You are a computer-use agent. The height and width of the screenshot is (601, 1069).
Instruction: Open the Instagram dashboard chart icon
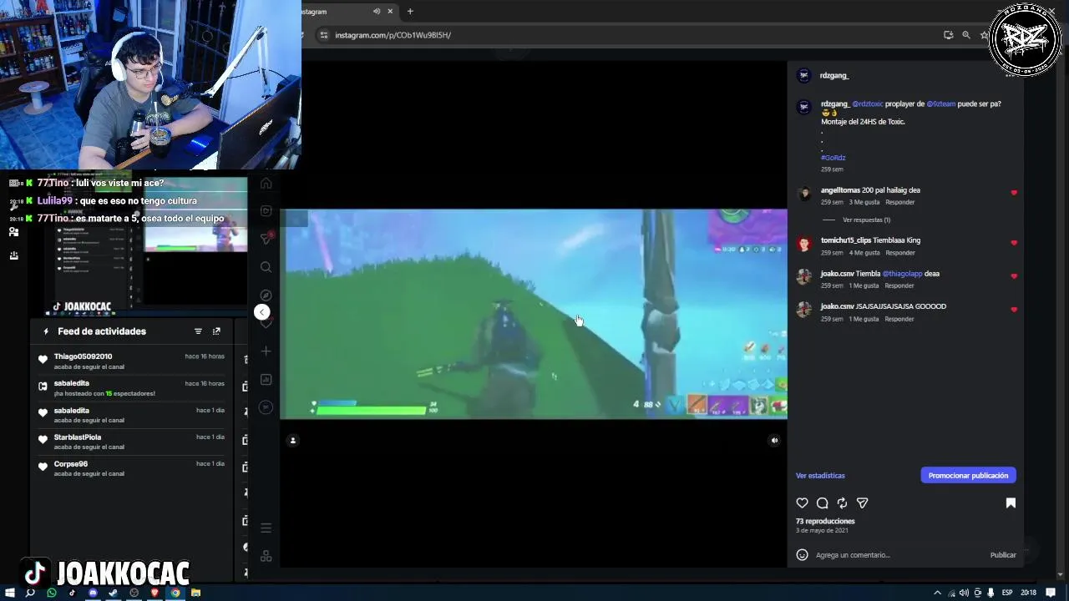[x=266, y=379]
